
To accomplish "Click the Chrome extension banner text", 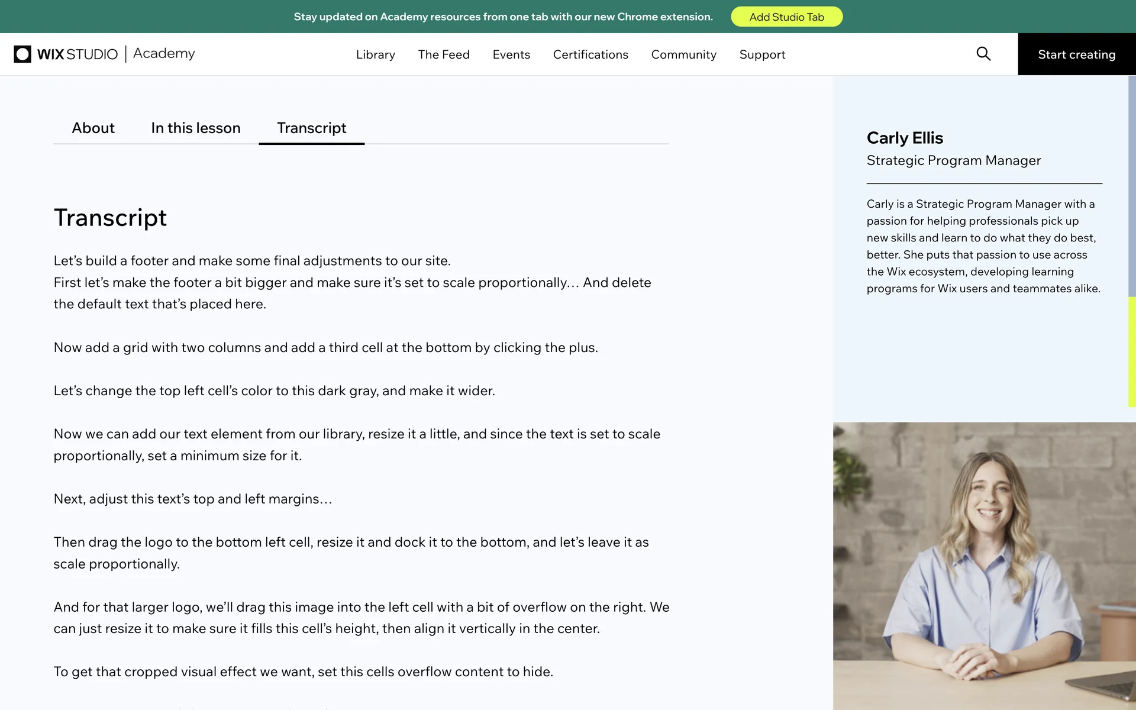I will pos(503,17).
